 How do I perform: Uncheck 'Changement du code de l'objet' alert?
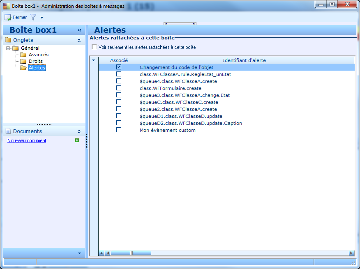click(x=119, y=67)
